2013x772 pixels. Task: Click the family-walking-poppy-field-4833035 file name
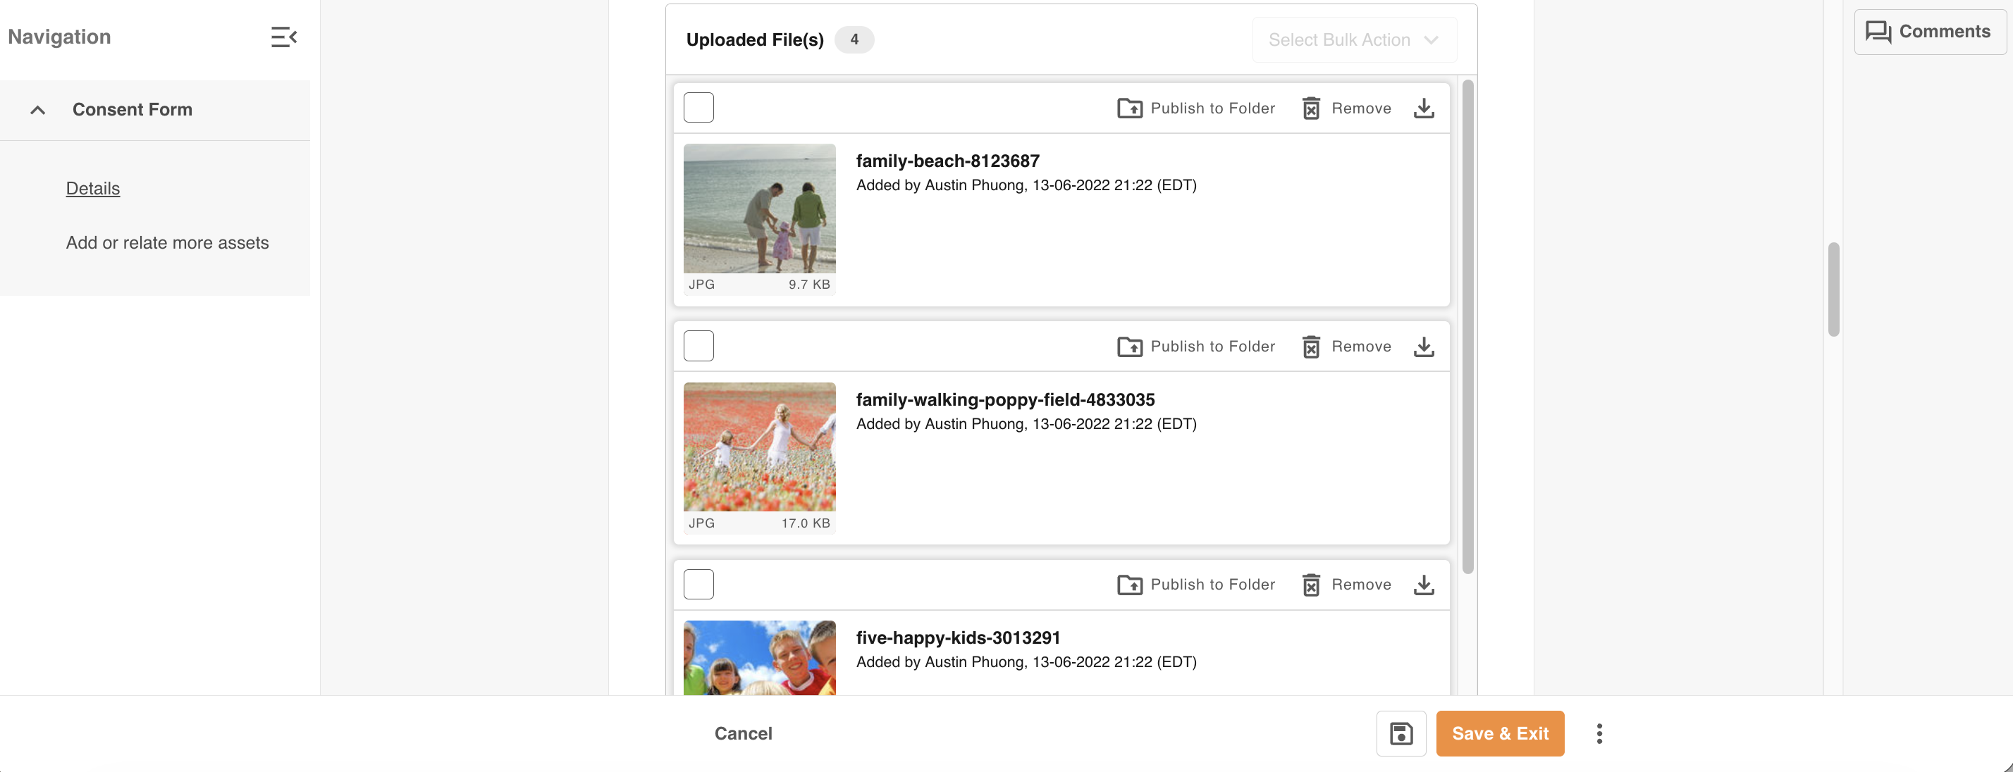[1005, 399]
